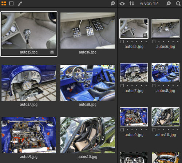182x163 pixels.
Task: Tick the checkbox under small autos5.jpg
Action: pos(122,41)
